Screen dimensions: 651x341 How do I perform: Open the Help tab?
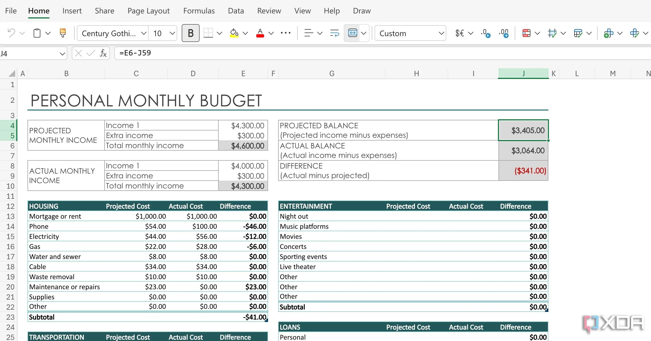click(x=332, y=11)
